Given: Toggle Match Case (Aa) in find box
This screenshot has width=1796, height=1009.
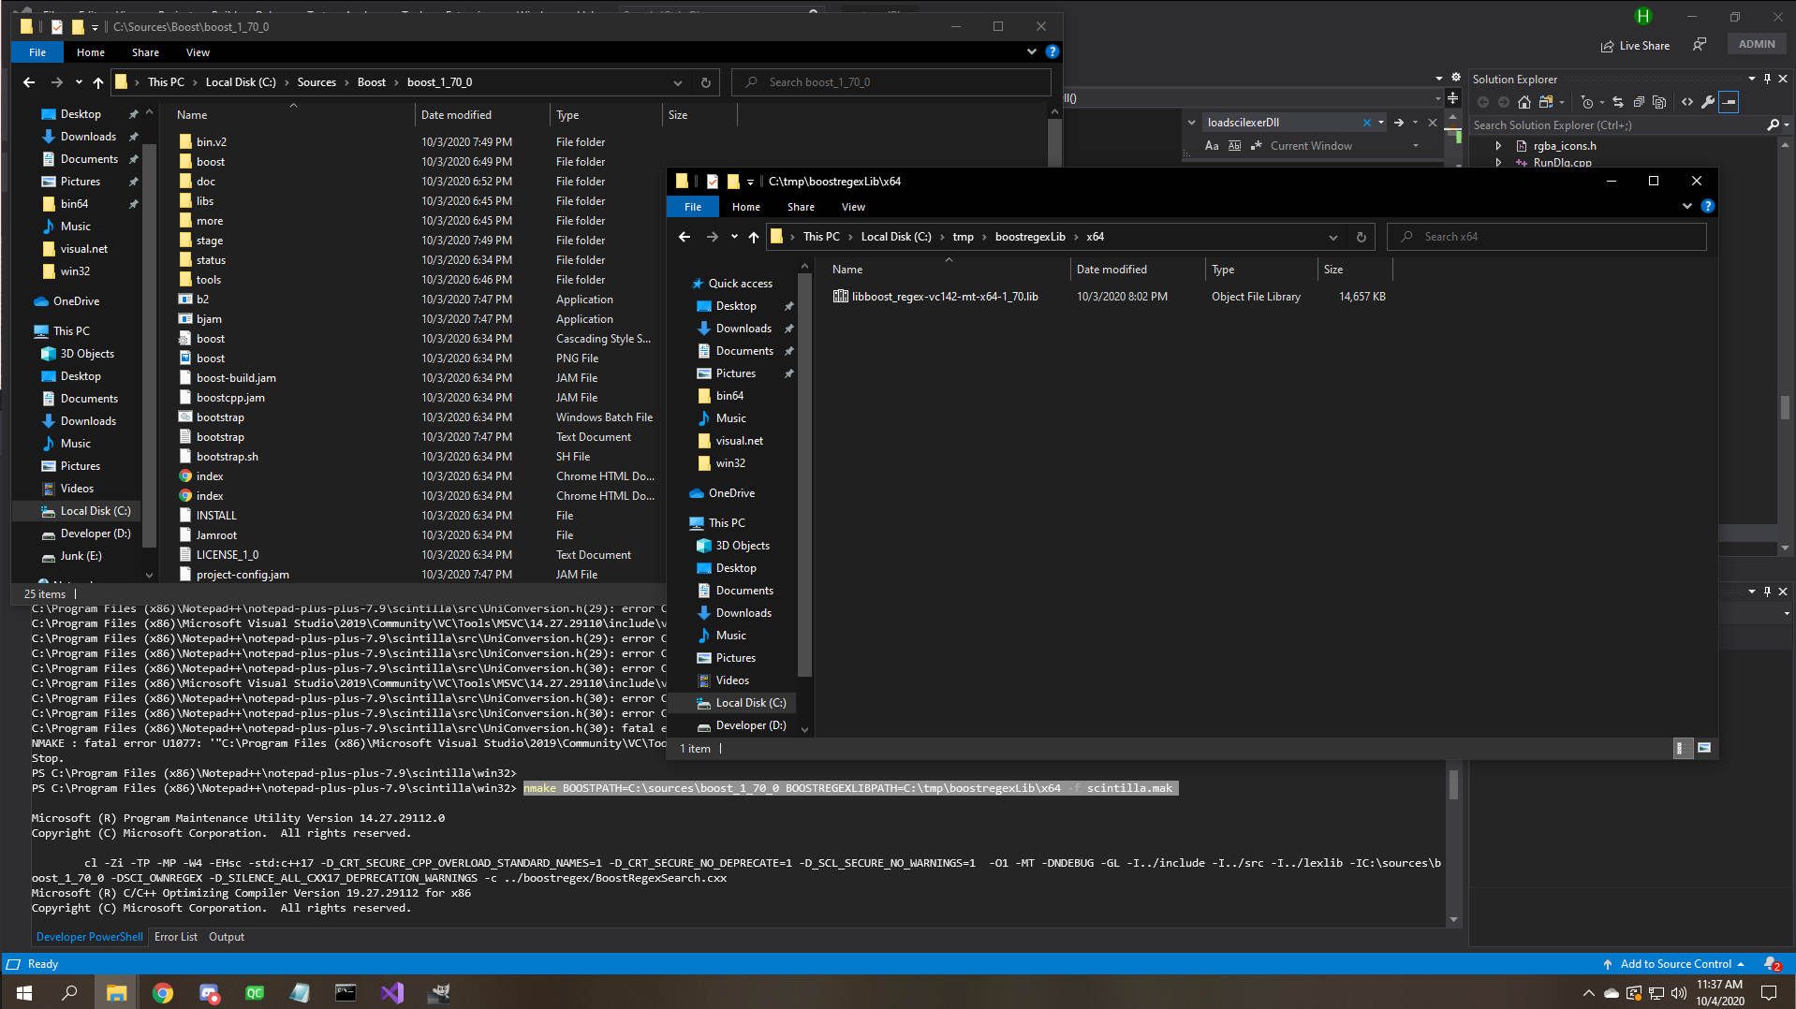Looking at the screenshot, I should [1212, 146].
